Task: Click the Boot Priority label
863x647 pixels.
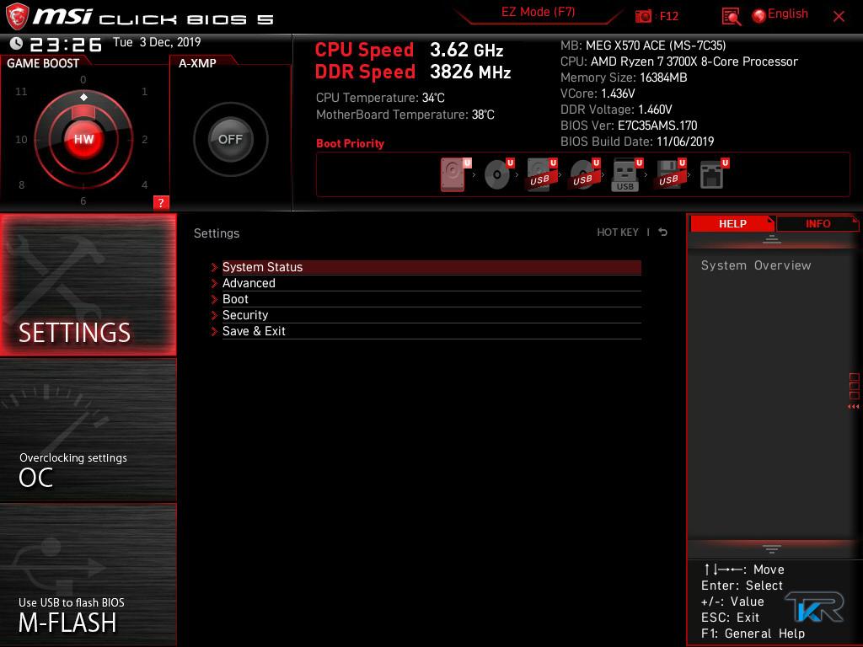Action: click(350, 143)
